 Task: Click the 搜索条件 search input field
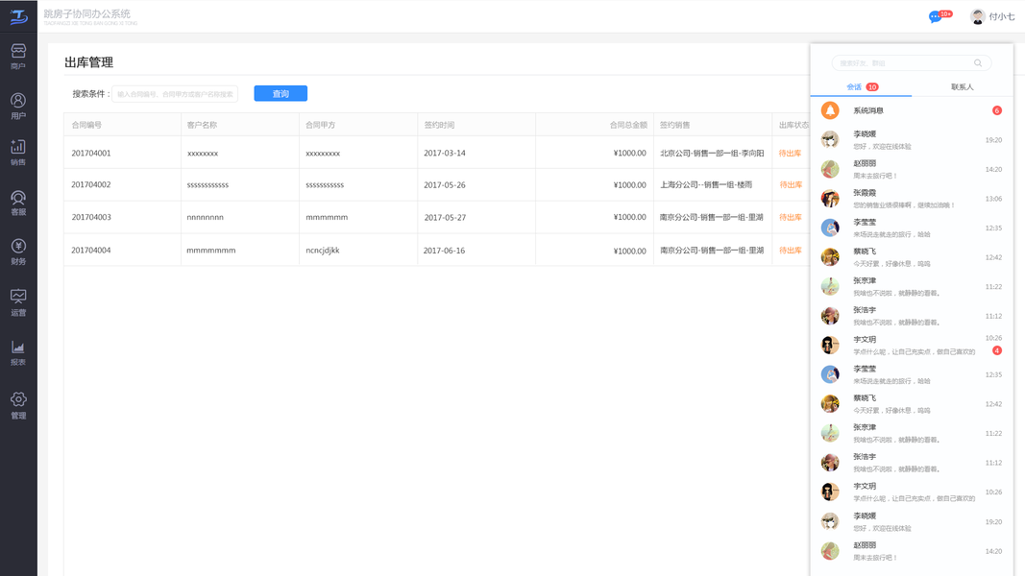point(175,94)
